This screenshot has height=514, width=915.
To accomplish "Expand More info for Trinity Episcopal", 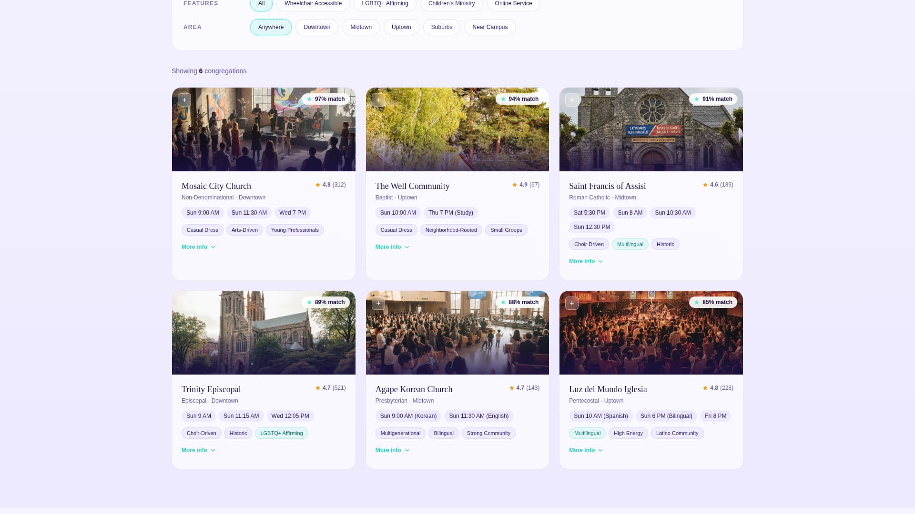I will point(198,450).
